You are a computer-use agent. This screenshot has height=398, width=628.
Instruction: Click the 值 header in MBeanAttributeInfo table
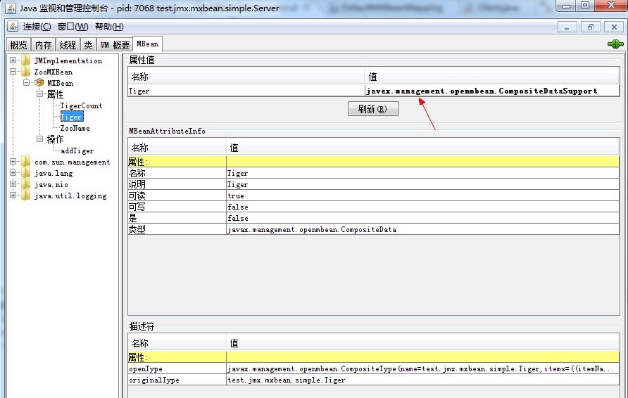[422, 148]
